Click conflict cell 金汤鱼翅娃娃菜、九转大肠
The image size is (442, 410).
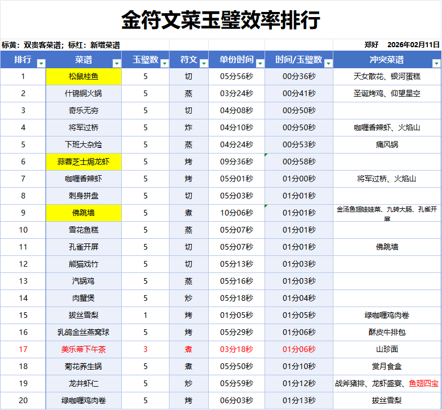[x=387, y=213]
